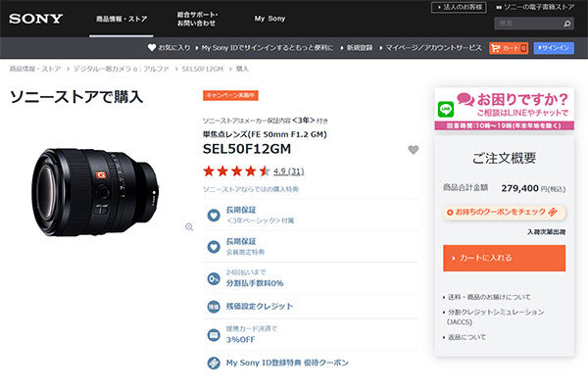
Task: Click キャンペーン実施中 badge
Action: (230, 95)
